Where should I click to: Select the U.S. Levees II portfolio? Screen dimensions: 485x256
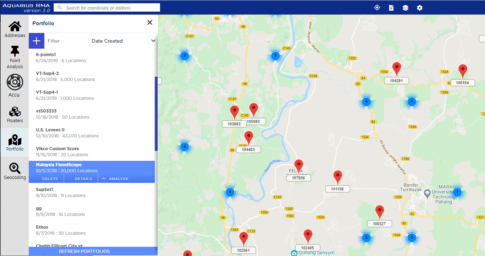[92, 133]
